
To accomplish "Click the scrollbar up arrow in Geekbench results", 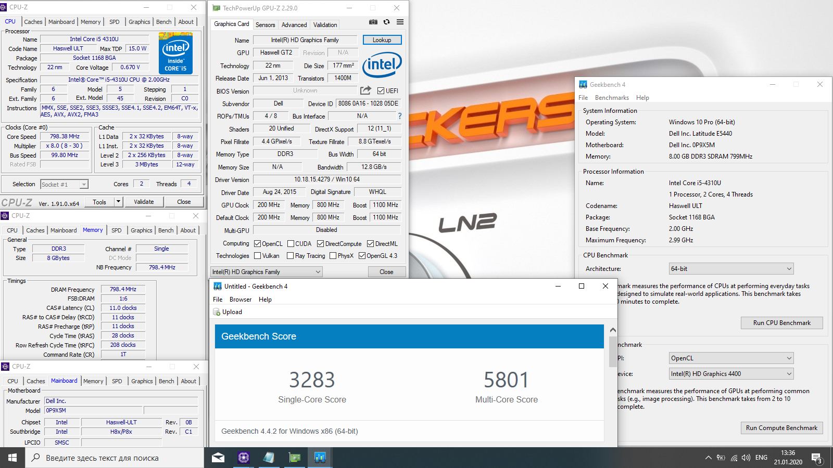I will (x=613, y=330).
